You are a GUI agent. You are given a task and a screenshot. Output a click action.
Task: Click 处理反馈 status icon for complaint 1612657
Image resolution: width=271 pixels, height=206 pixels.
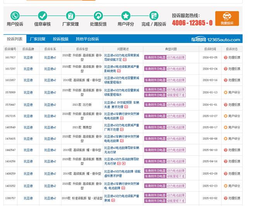[225, 80]
